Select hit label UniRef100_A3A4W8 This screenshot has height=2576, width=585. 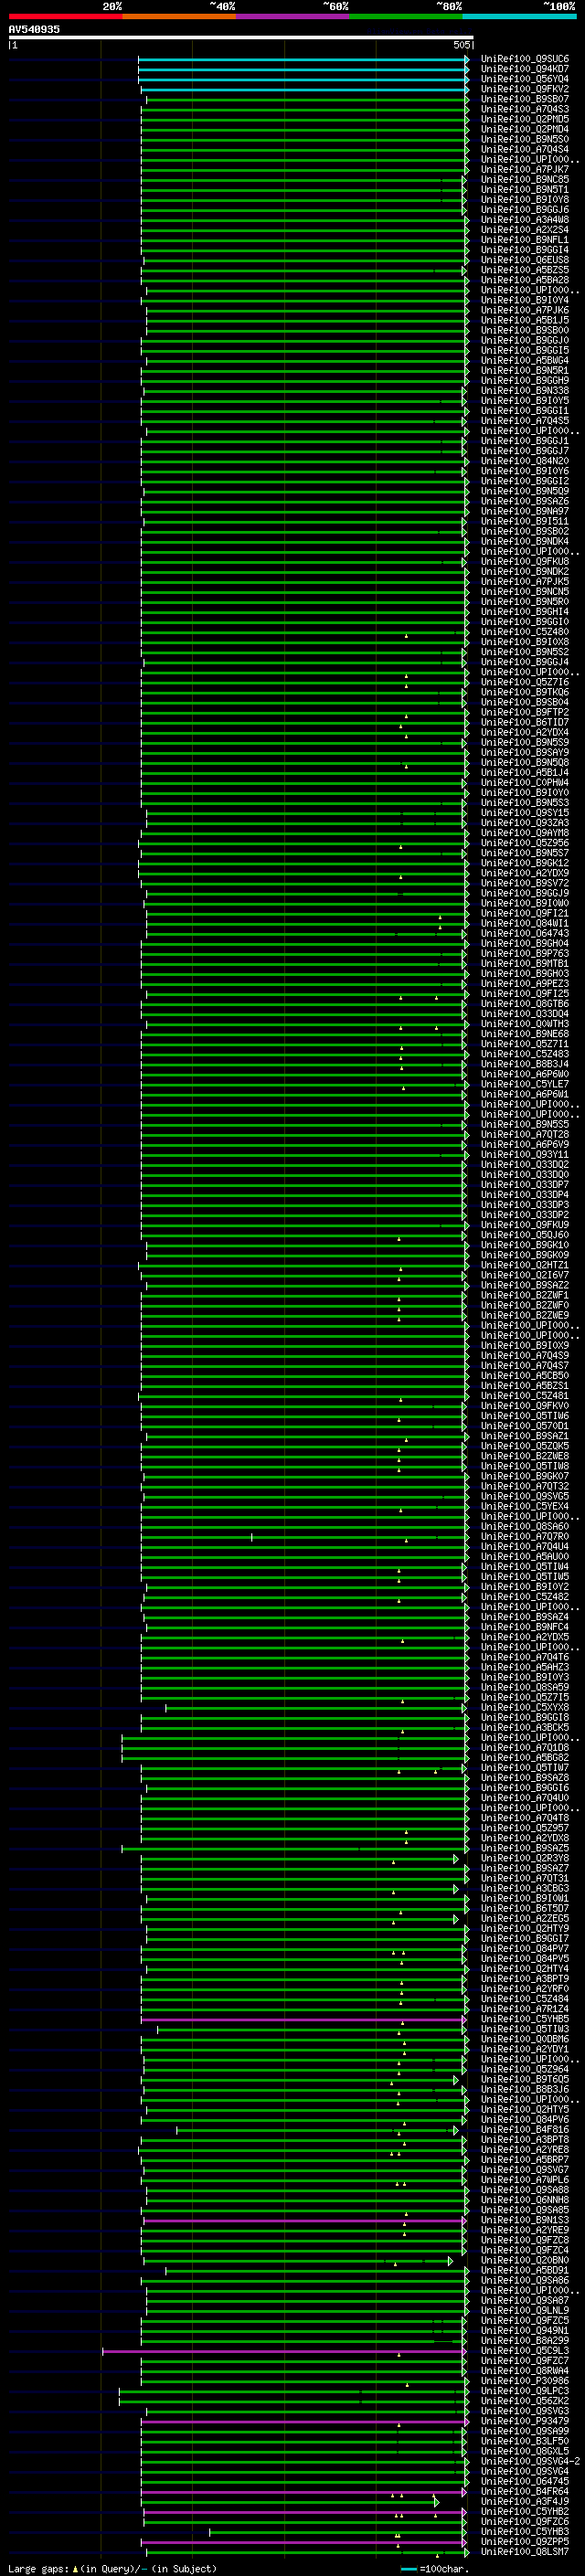pos(524,220)
